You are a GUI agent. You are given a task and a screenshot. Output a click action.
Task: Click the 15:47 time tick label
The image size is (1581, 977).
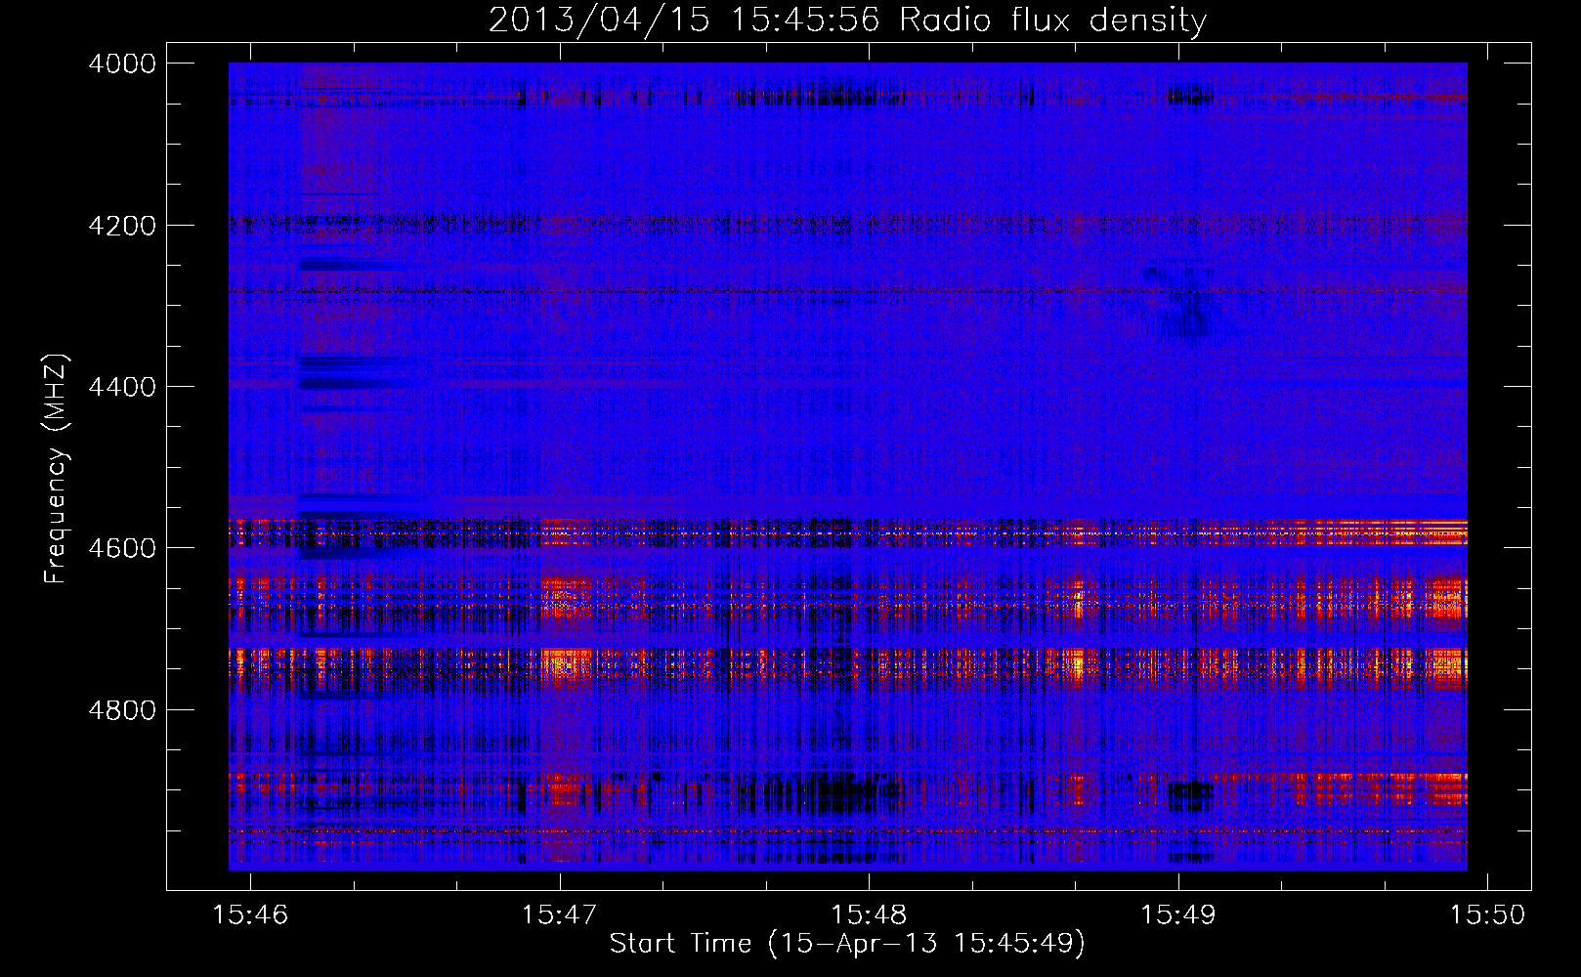560,914
